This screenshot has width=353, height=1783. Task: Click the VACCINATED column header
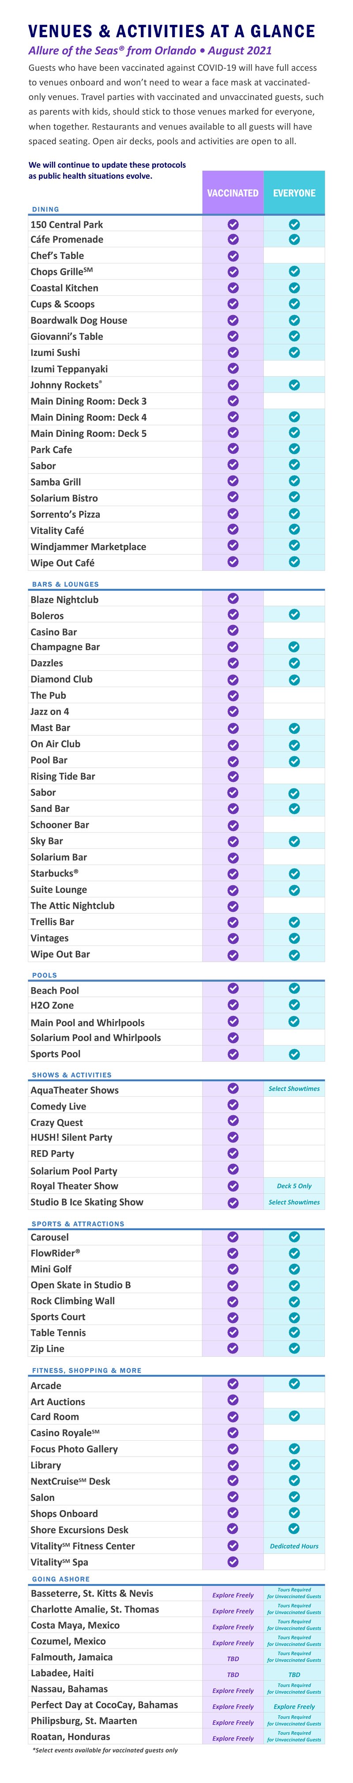point(233,193)
